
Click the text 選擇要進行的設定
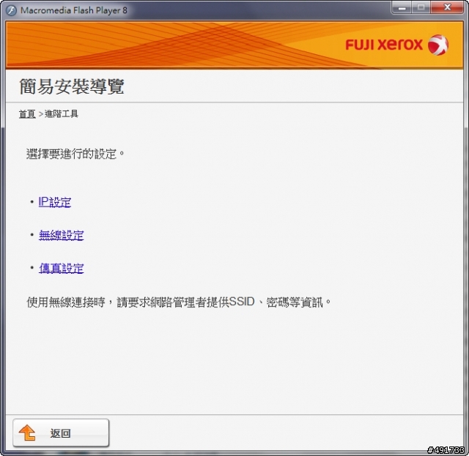[75, 154]
